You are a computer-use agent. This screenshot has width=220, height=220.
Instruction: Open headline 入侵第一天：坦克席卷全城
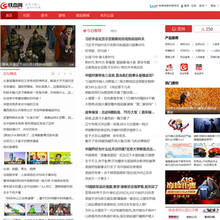pyautogui.click(x=120, y=98)
